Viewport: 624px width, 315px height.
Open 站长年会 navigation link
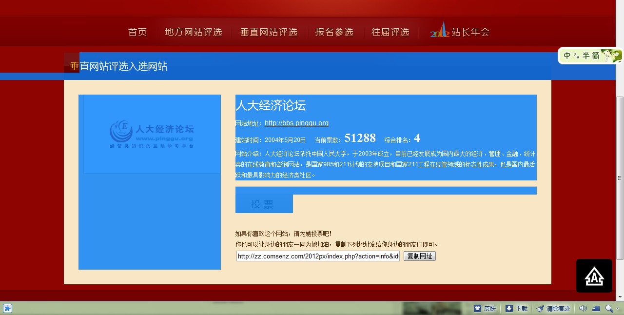coord(470,32)
